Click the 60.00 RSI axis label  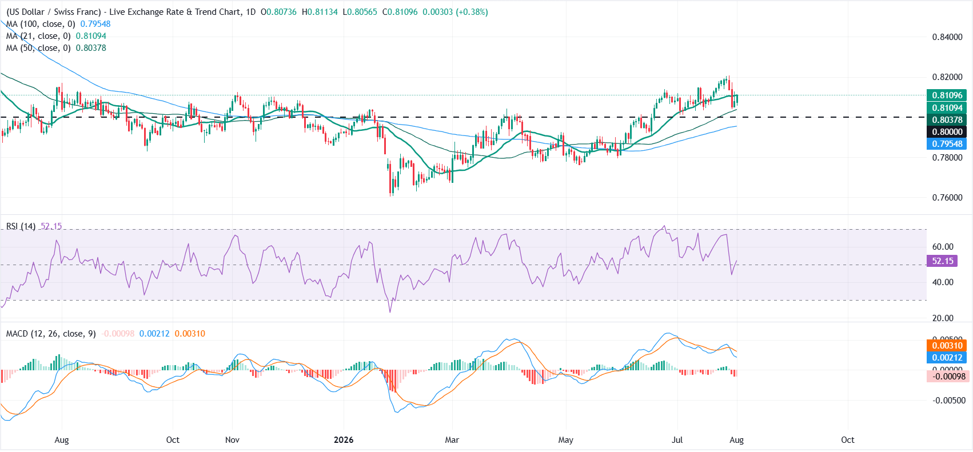point(943,247)
